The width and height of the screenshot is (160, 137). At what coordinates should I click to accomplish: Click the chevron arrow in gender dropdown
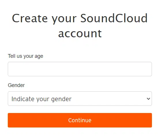tap(148, 99)
